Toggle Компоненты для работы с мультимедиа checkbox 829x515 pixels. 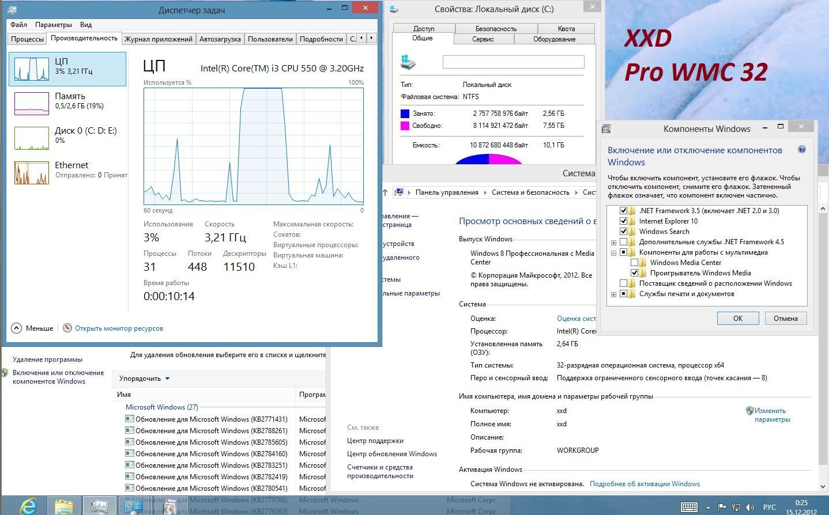[x=623, y=252]
